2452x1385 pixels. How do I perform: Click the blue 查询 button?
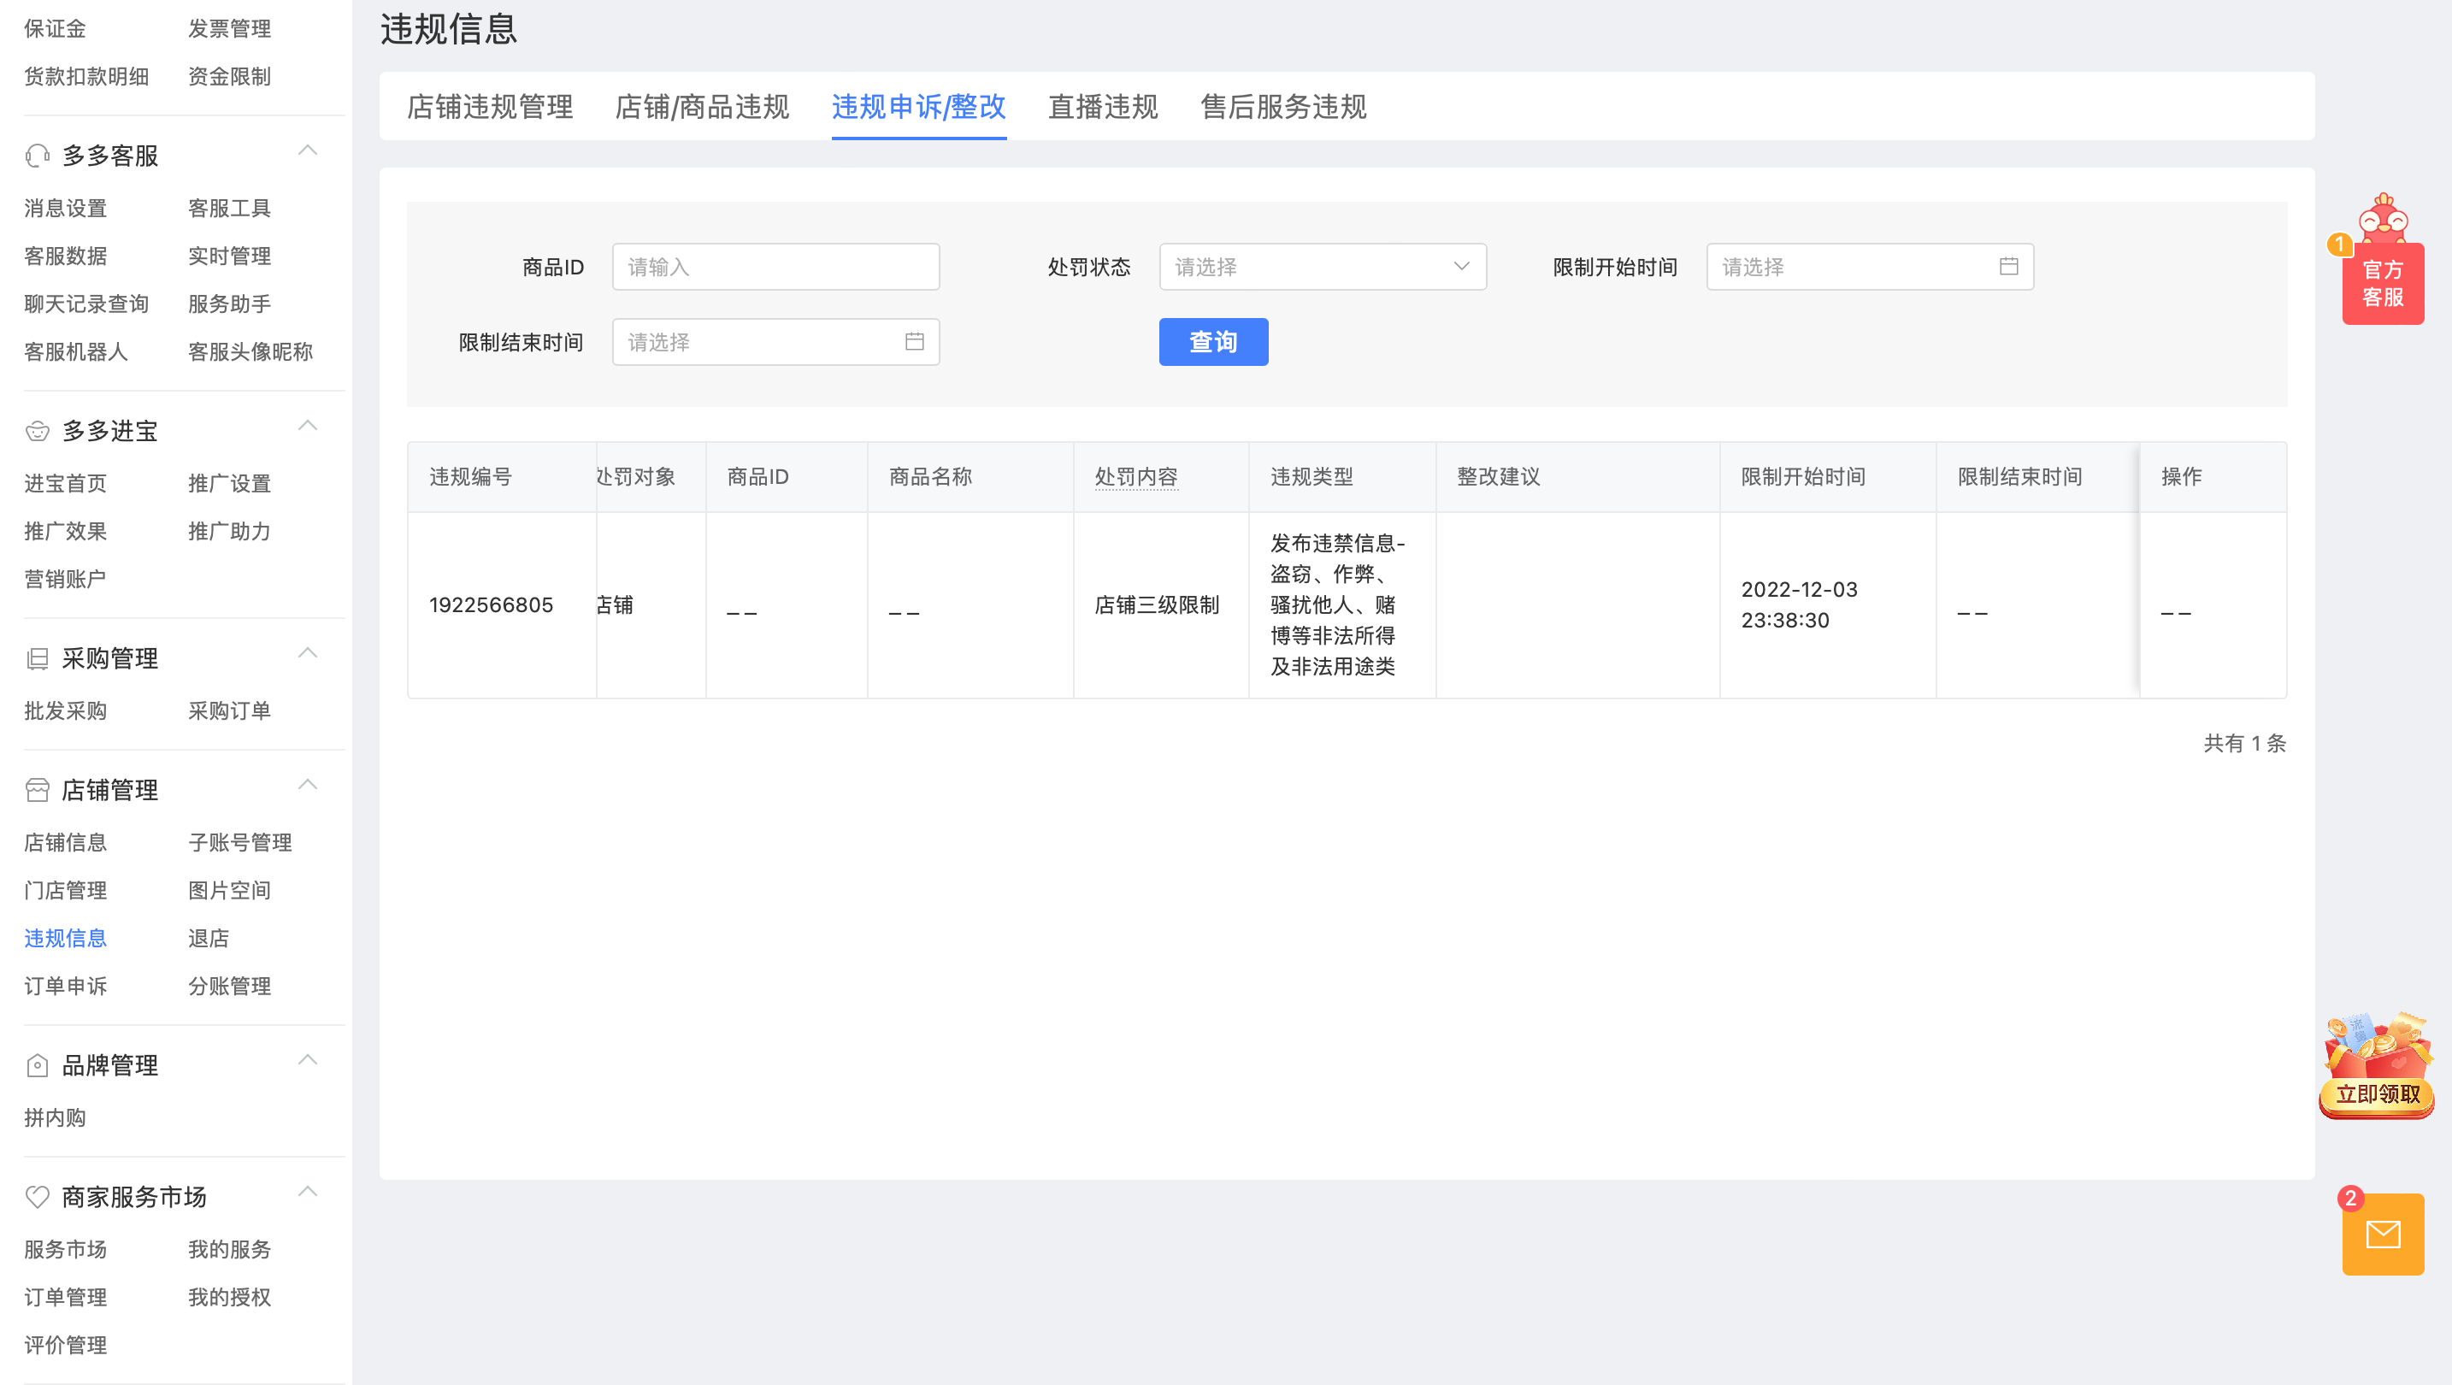pyautogui.click(x=1212, y=342)
